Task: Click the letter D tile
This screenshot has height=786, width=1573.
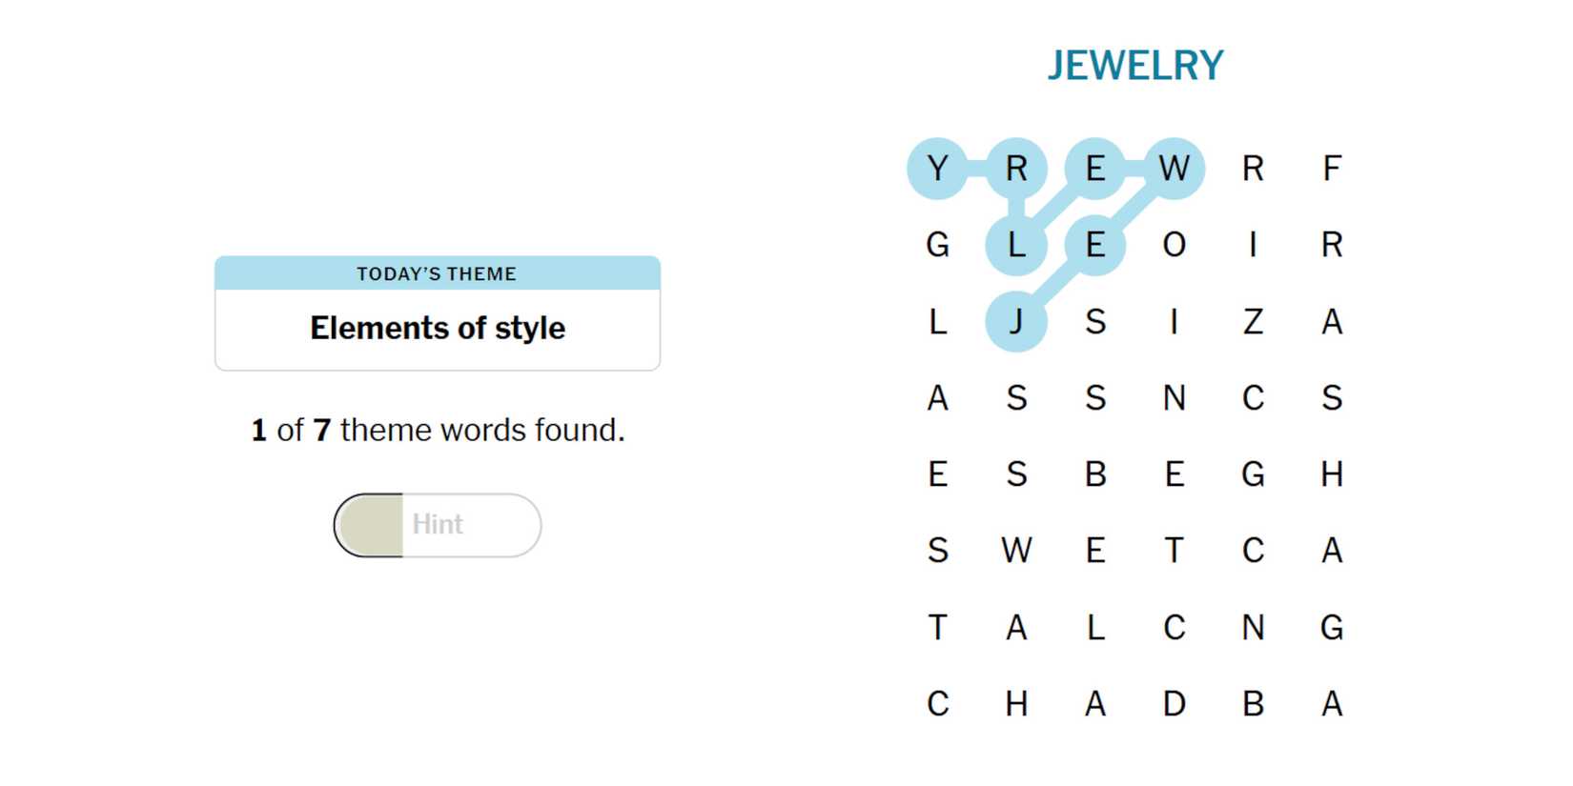Action: click(x=1175, y=704)
